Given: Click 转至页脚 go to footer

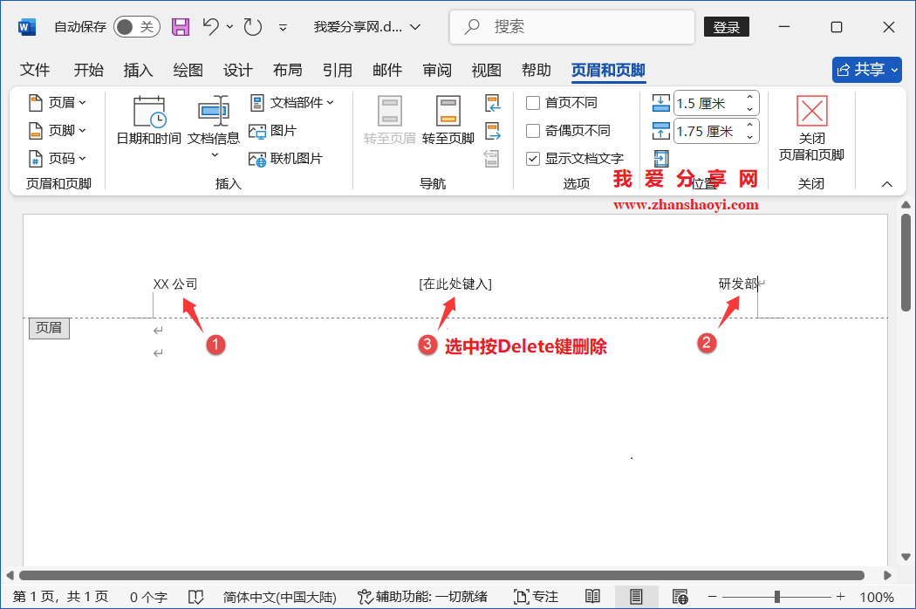Looking at the screenshot, I should tap(448, 120).
